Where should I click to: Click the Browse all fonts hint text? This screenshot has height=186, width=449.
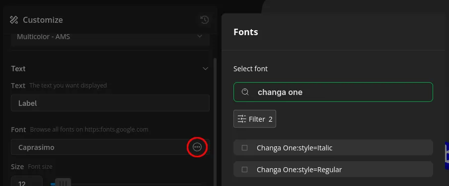pos(89,130)
